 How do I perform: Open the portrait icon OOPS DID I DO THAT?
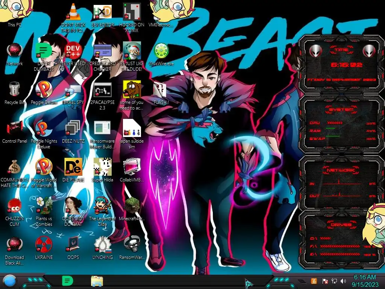(x=73, y=212)
